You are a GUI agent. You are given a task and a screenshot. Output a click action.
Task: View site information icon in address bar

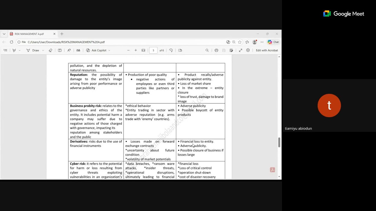coord(19,42)
